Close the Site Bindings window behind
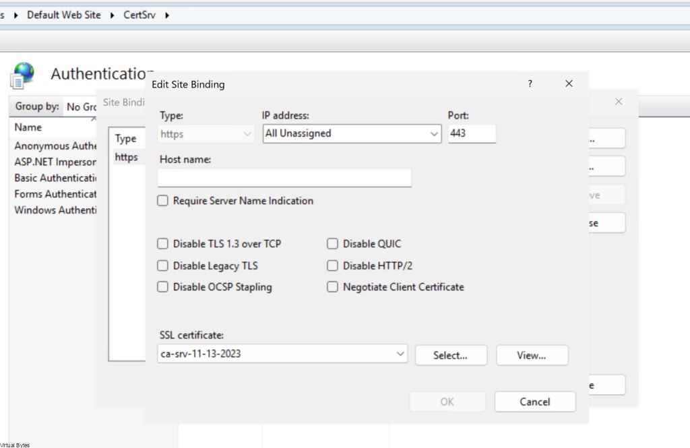 tap(618, 102)
